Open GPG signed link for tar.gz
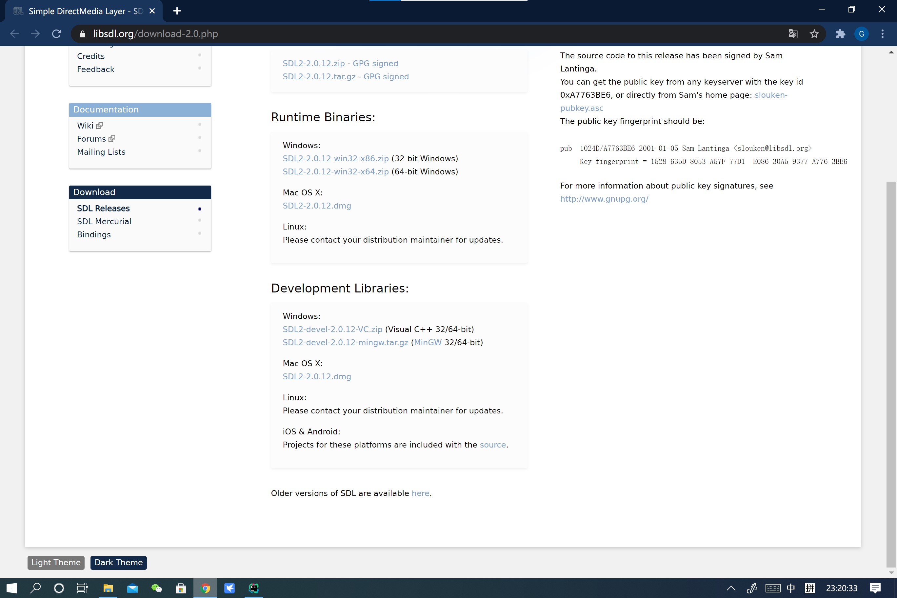Screen dimensions: 897x598 coord(386,76)
